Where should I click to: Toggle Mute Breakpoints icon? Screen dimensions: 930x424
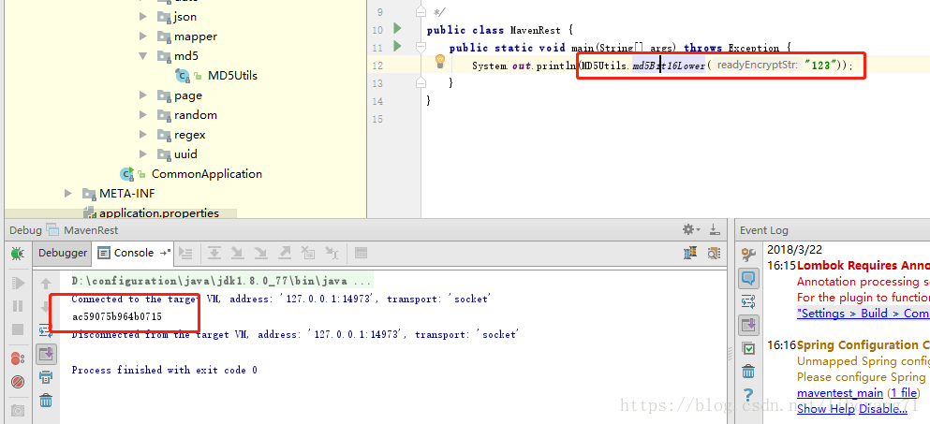point(17,381)
